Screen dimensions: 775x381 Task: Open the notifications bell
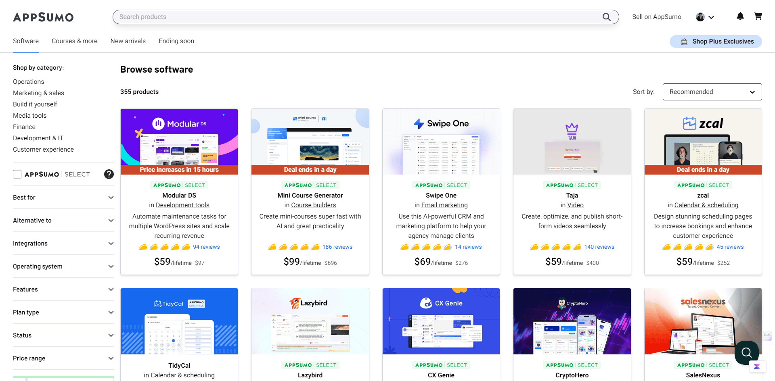(x=740, y=17)
